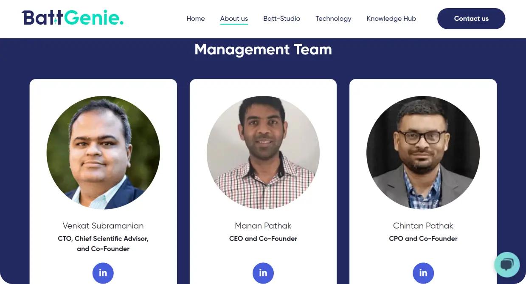Click Manan Pathak's profile photo
The height and width of the screenshot is (284, 526).
[x=263, y=152]
